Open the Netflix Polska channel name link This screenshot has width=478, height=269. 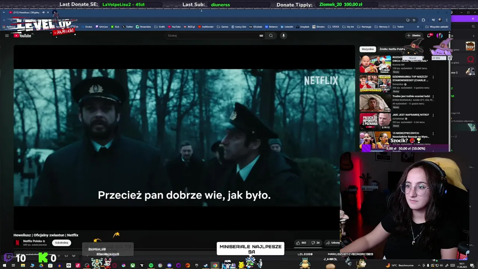click(32, 241)
